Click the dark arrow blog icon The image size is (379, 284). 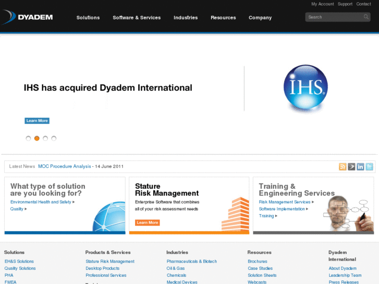click(x=351, y=167)
